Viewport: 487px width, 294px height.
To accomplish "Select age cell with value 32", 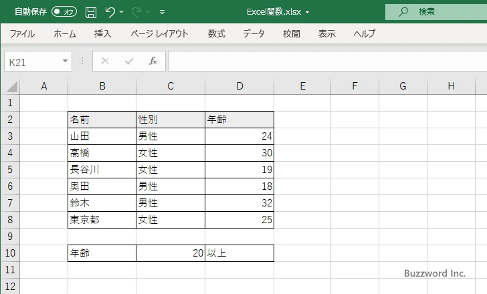I will (239, 203).
